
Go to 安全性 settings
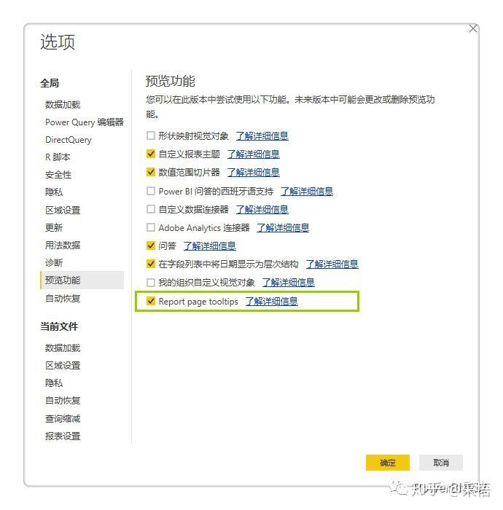pyautogui.click(x=58, y=175)
